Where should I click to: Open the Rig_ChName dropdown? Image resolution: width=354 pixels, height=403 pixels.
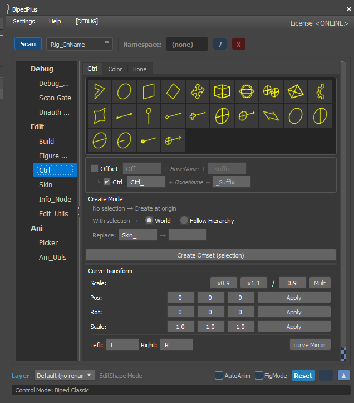click(80, 44)
